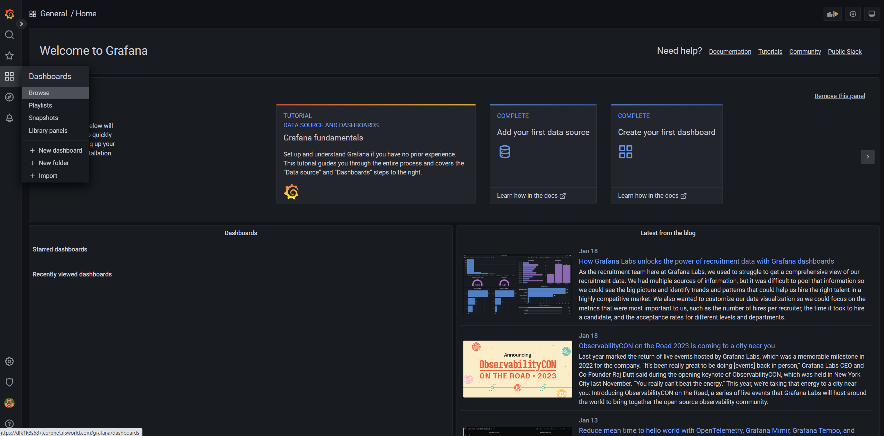
Task: Click the Add panel chart icon
Action: [832, 14]
